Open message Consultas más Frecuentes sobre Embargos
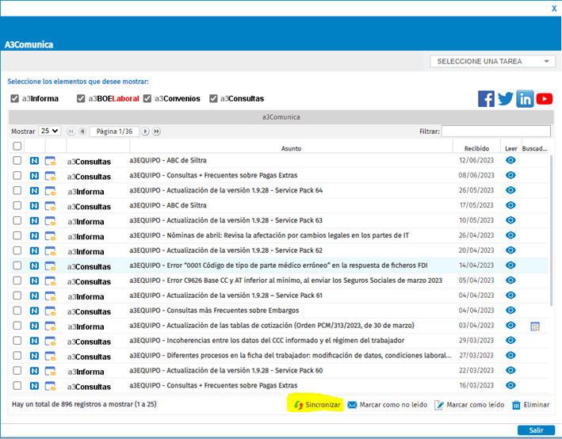This screenshot has width=562, height=439. click(214, 311)
